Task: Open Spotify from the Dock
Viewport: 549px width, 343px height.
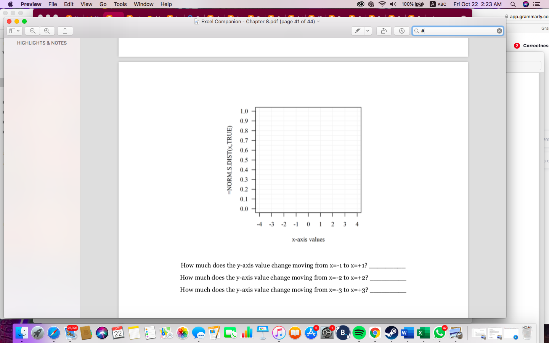Action: coord(359,333)
